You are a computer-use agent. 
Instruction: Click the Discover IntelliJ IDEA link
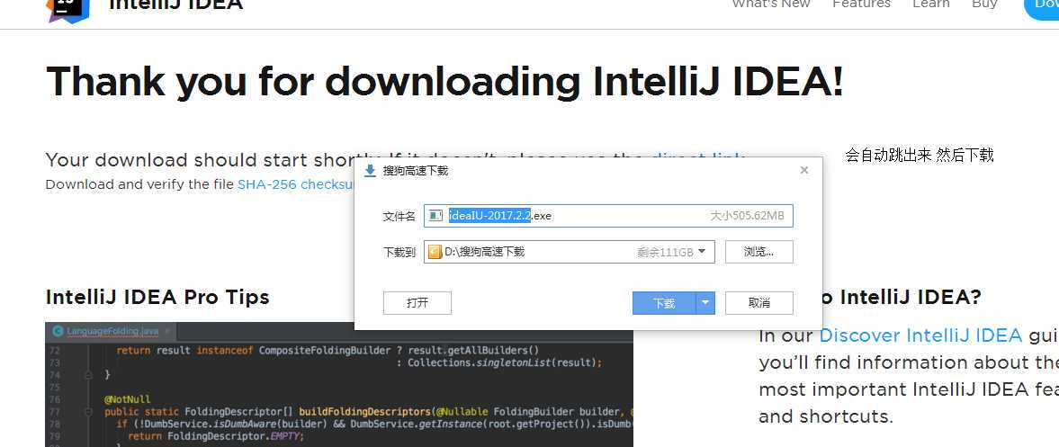tap(920, 335)
